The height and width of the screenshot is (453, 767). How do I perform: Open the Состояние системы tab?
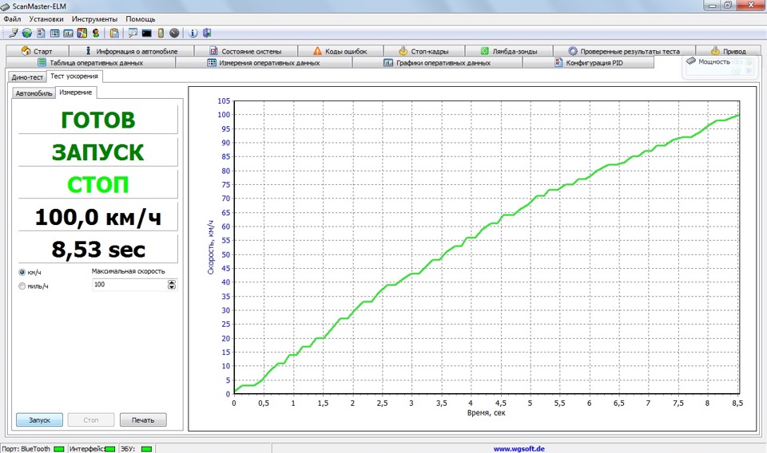(245, 51)
